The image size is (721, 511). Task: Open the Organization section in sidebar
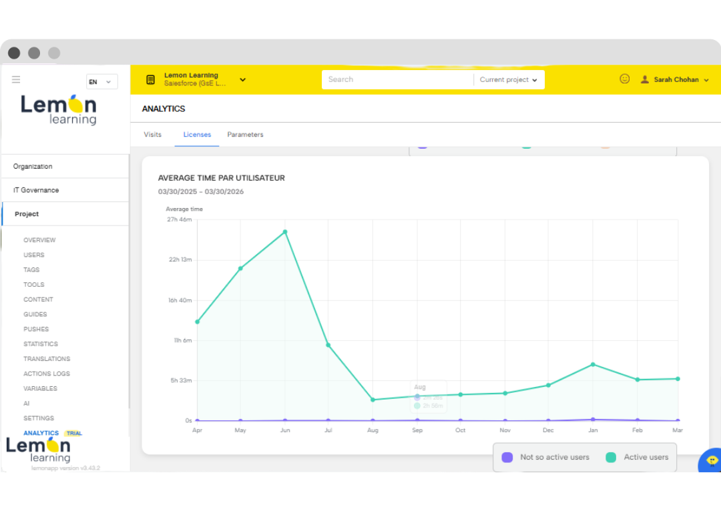click(33, 167)
